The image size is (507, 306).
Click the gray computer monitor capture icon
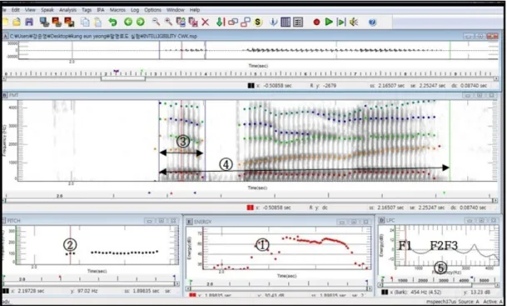[44, 22]
